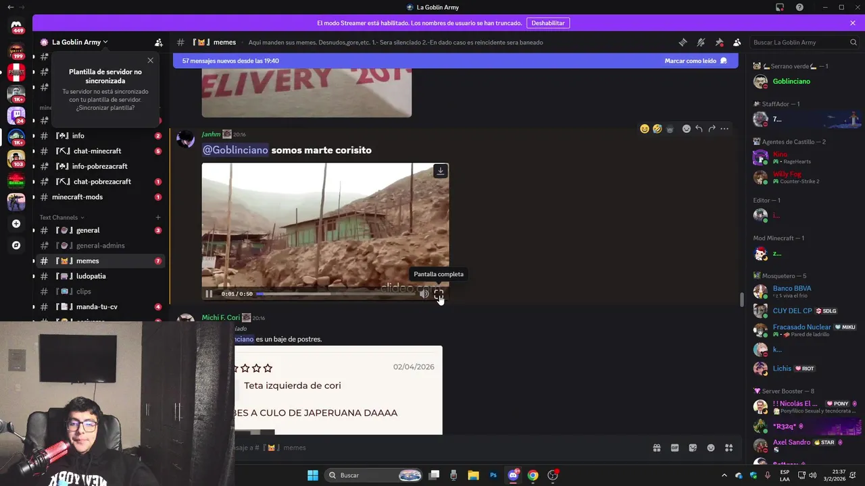Download the video attachment
The height and width of the screenshot is (486, 865).
pyautogui.click(x=440, y=171)
